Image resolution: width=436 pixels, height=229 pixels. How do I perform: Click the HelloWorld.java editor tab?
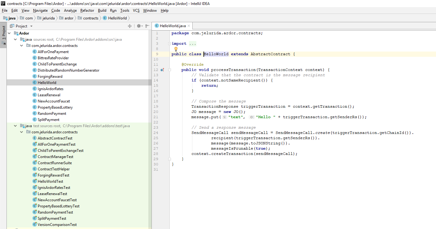tap(172, 26)
